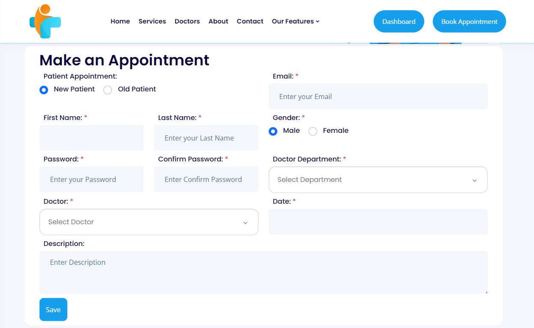Screen dimensions: 534x328
Task: Choose Female as the gender
Action: pyautogui.click(x=313, y=131)
